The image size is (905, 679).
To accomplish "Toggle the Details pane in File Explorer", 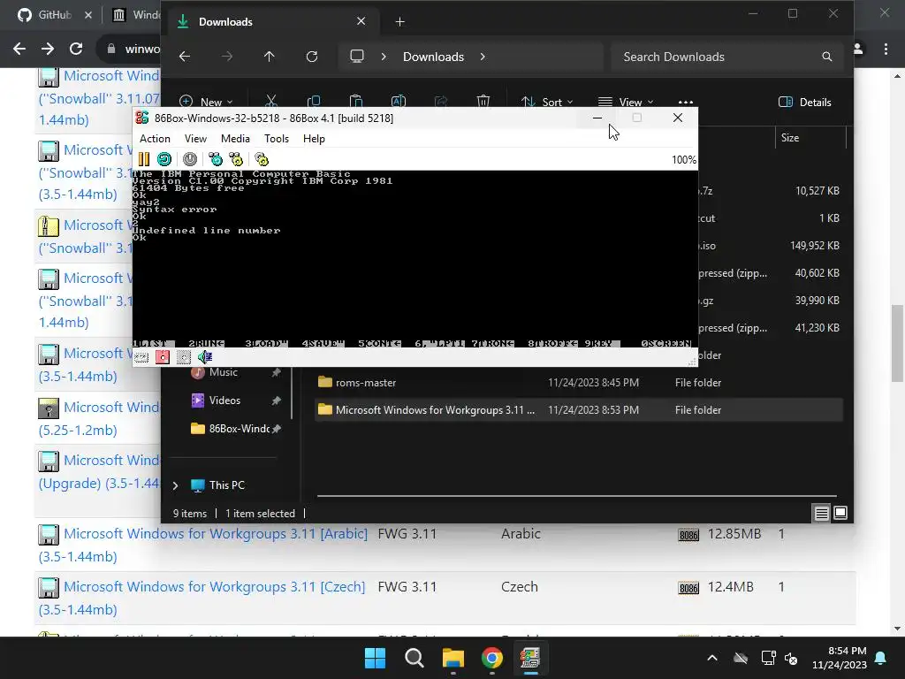I will 804,103.
